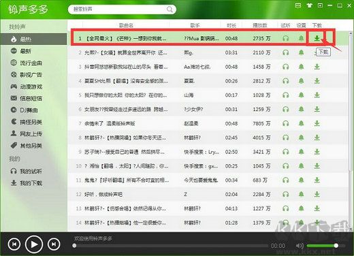
Task: Mute the volume speaker icon
Action: [x=300, y=246]
